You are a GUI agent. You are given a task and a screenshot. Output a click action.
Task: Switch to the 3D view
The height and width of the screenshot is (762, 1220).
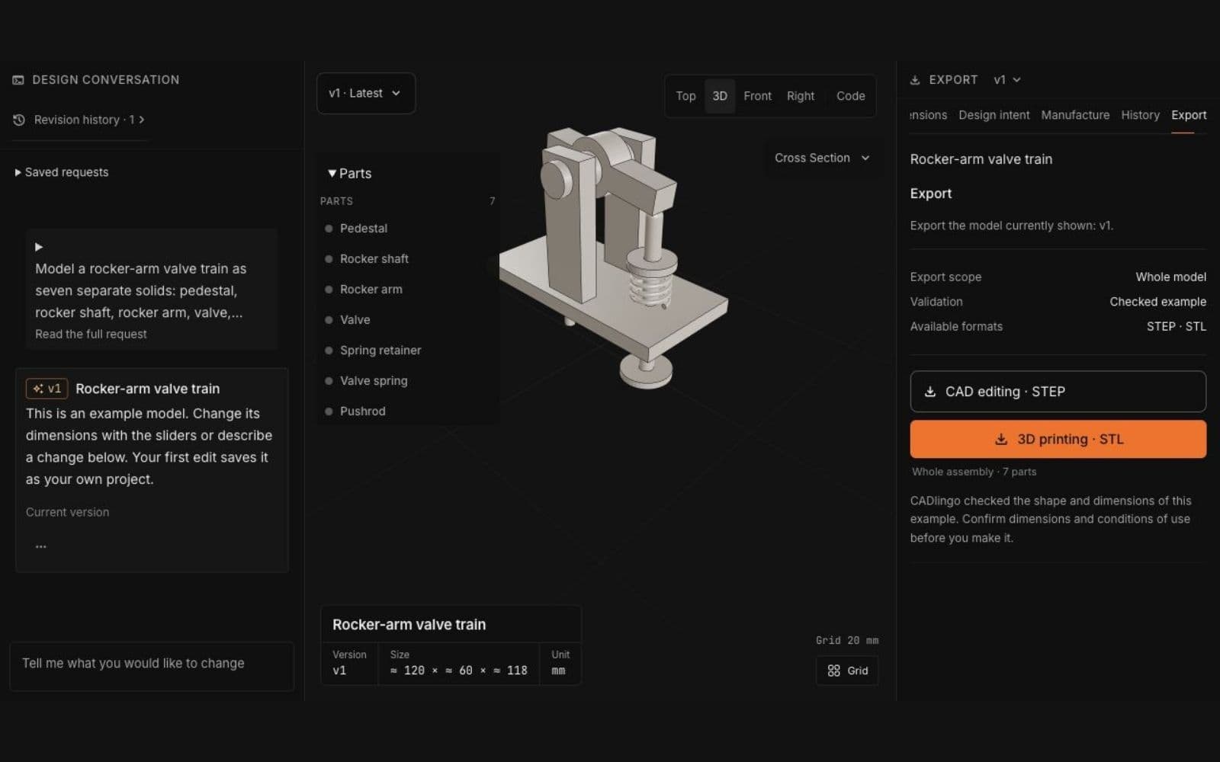tap(720, 96)
